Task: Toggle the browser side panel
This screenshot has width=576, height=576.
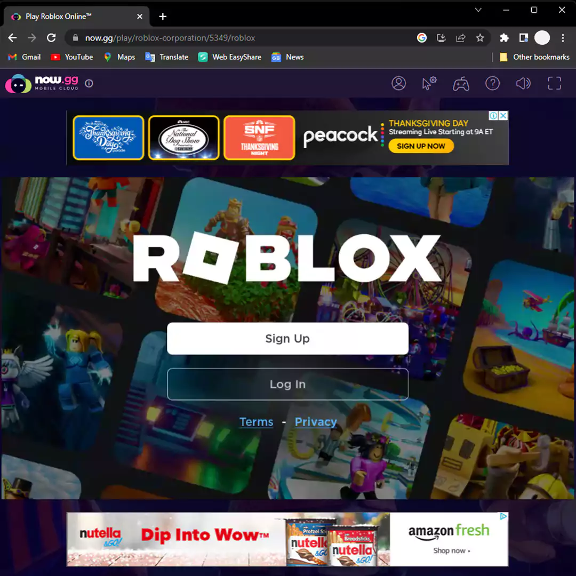Action: [x=524, y=38]
